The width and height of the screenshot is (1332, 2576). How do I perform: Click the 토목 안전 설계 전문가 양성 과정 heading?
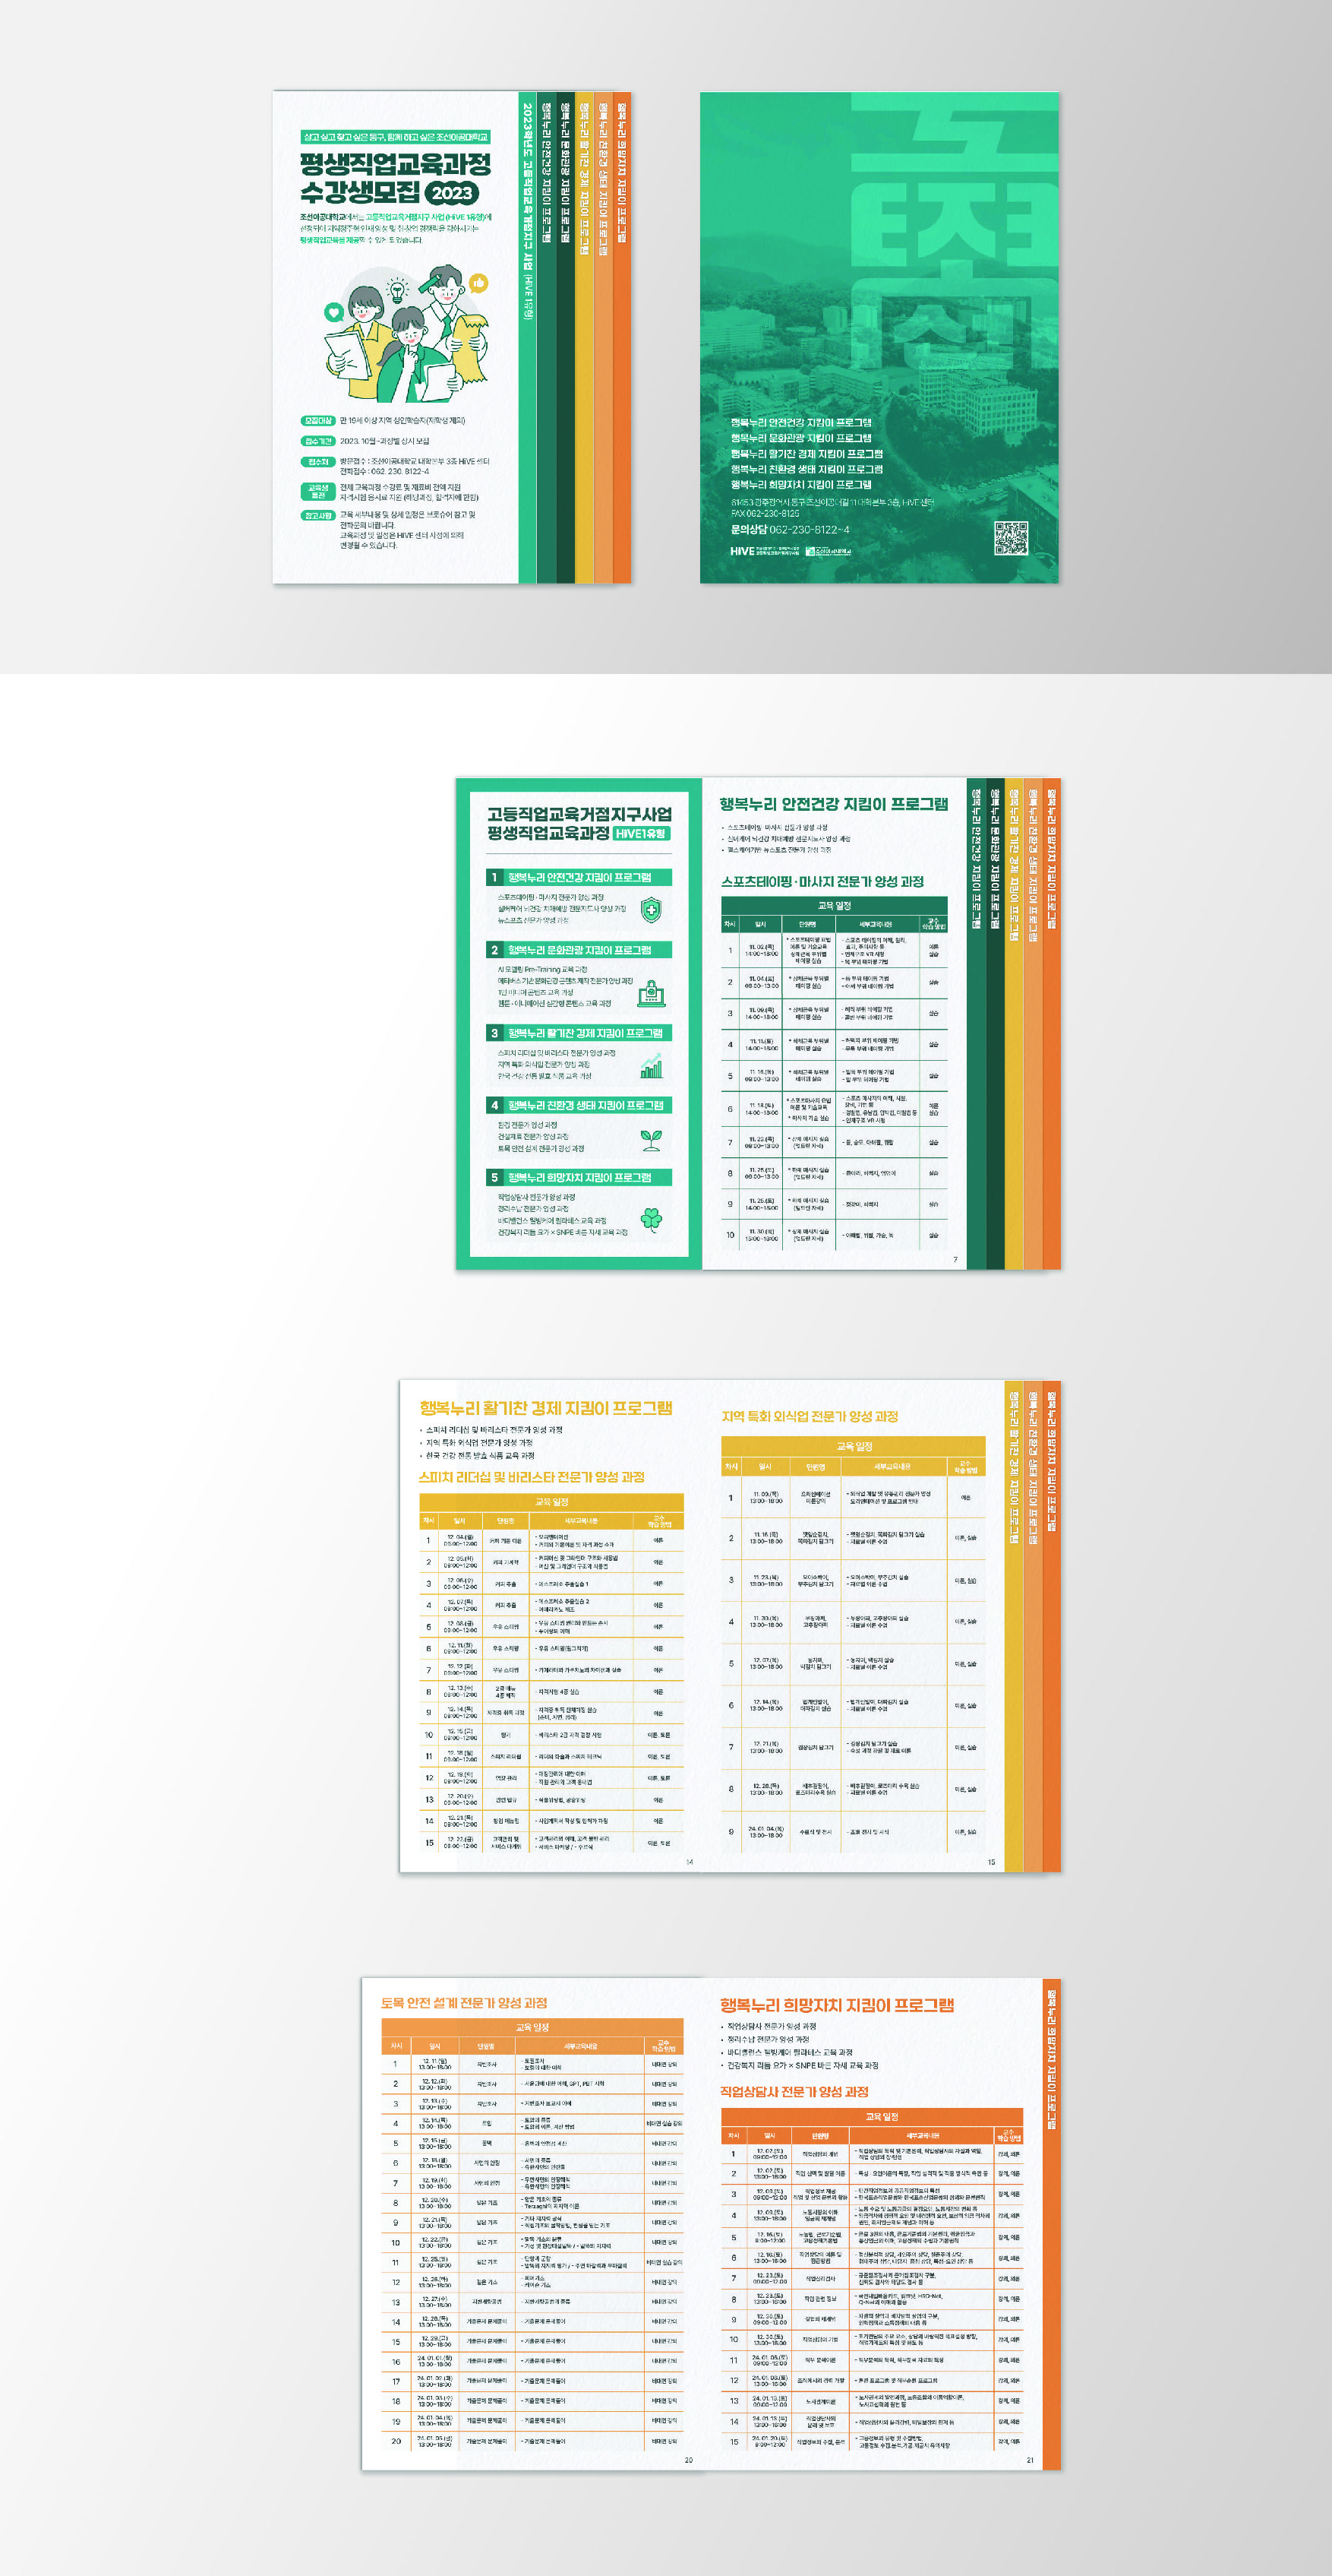pos(464,2003)
